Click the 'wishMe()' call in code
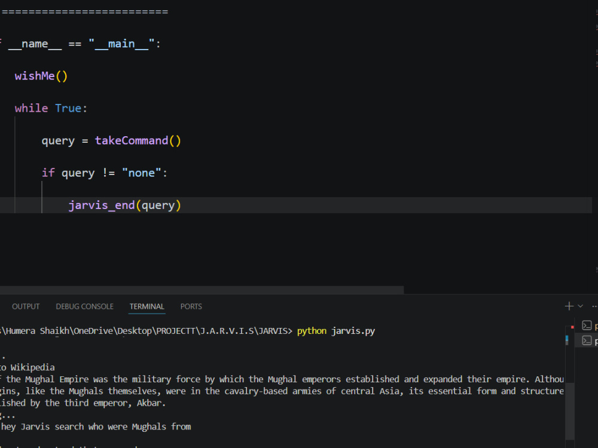The width and height of the screenshot is (598, 448). point(41,76)
